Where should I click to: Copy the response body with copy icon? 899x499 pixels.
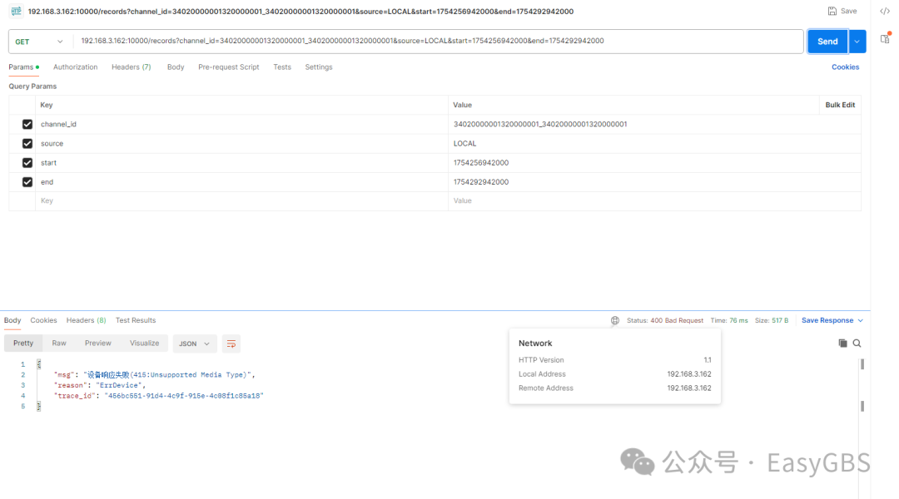pos(842,343)
